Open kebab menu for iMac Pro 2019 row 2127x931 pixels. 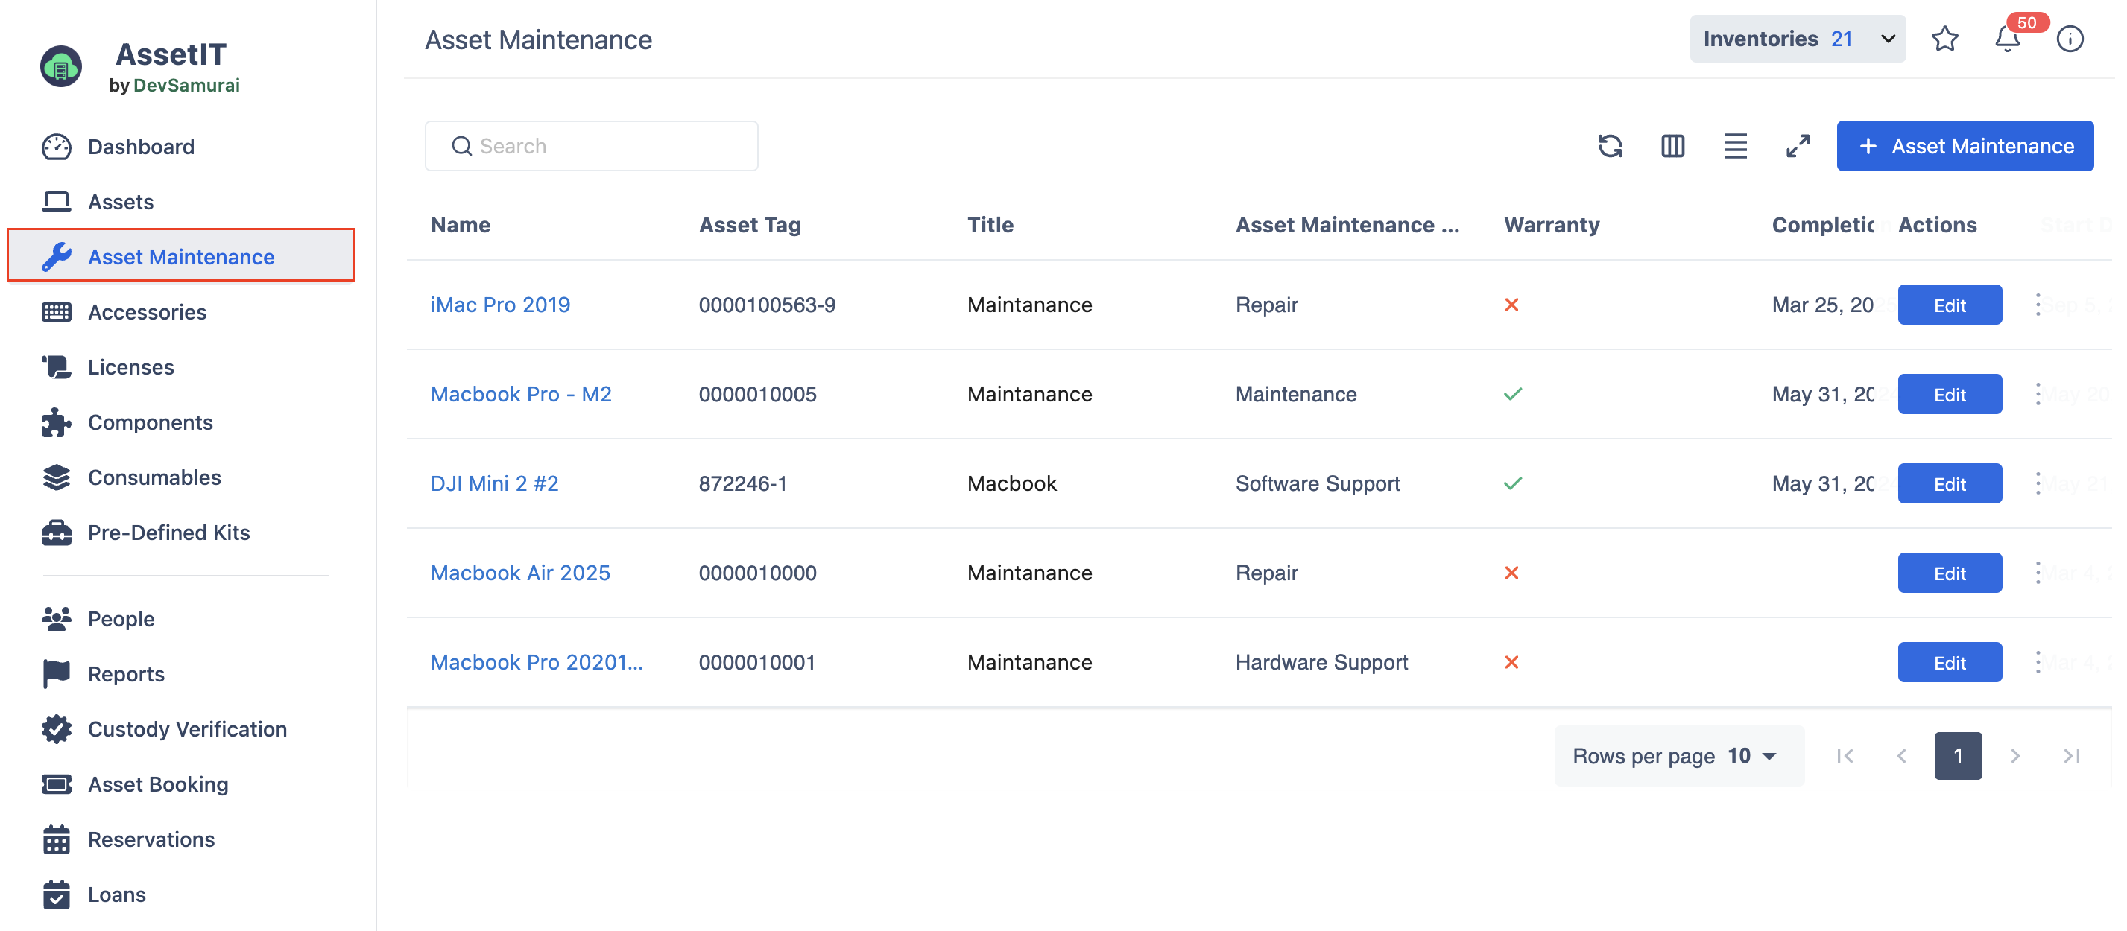tap(2038, 305)
